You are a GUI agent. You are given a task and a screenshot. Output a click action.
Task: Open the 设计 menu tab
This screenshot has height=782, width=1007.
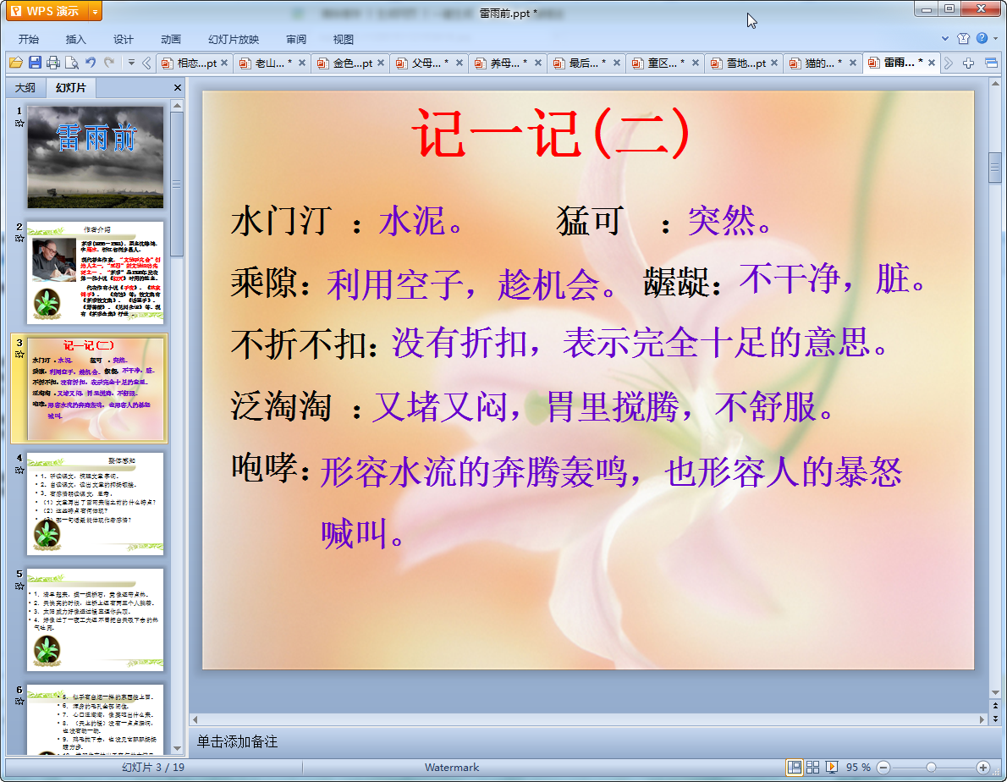tap(124, 39)
